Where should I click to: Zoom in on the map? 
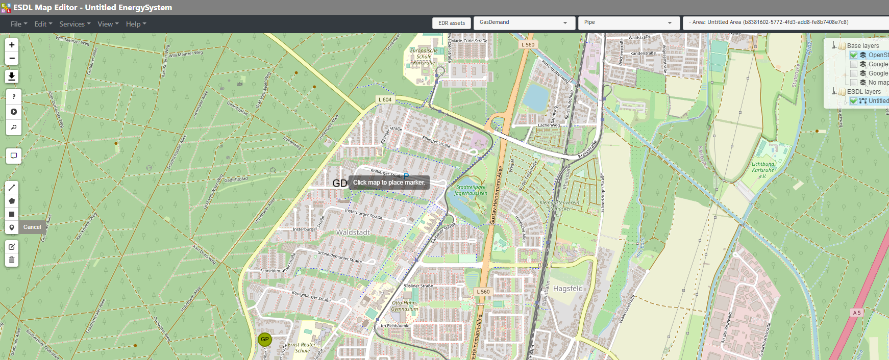coord(12,45)
